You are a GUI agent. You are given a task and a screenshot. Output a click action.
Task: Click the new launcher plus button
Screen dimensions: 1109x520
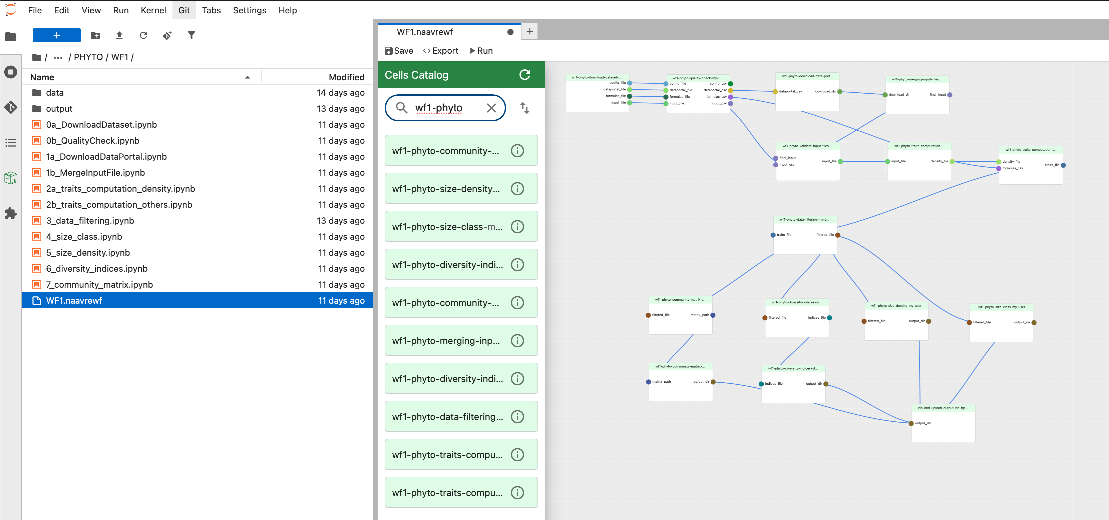[56, 35]
